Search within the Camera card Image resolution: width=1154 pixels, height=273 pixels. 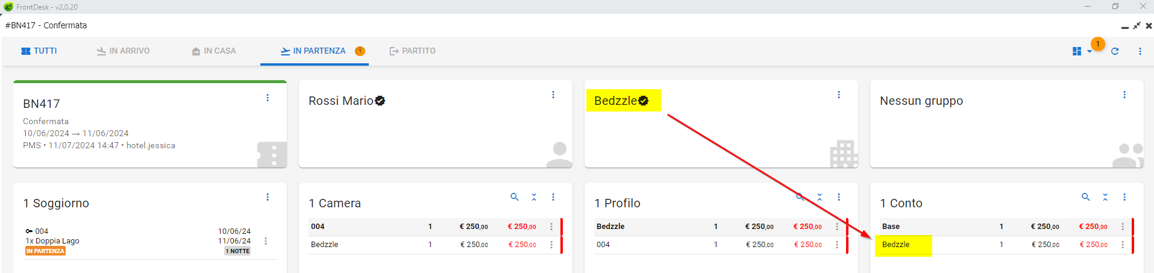pyautogui.click(x=515, y=197)
